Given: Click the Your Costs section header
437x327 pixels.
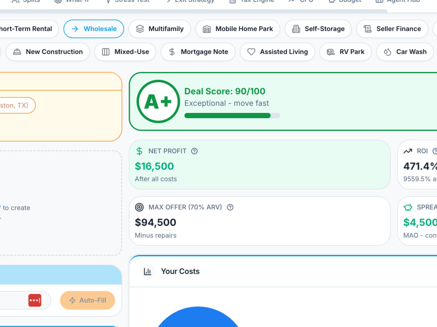Looking at the screenshot, I should [x=283, y=271].
